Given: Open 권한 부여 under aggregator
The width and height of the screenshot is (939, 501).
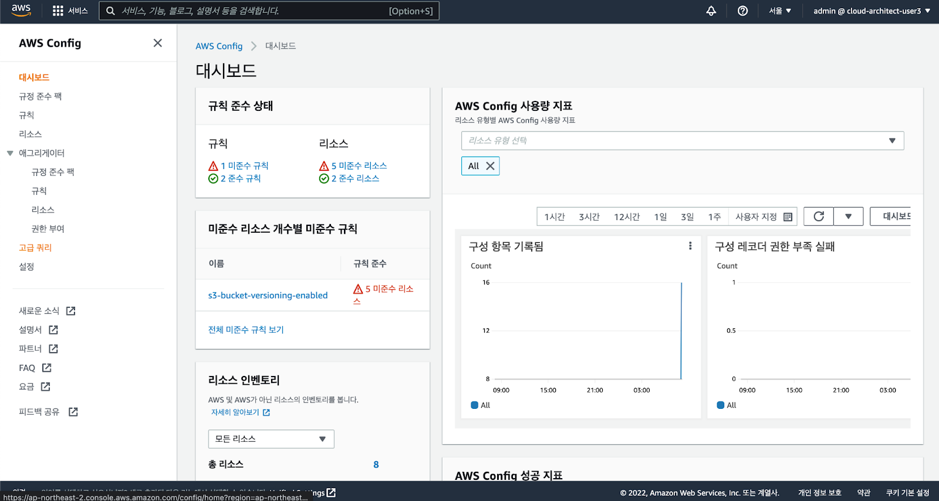Looking at the screenshot, I should [x=48, y=229].
